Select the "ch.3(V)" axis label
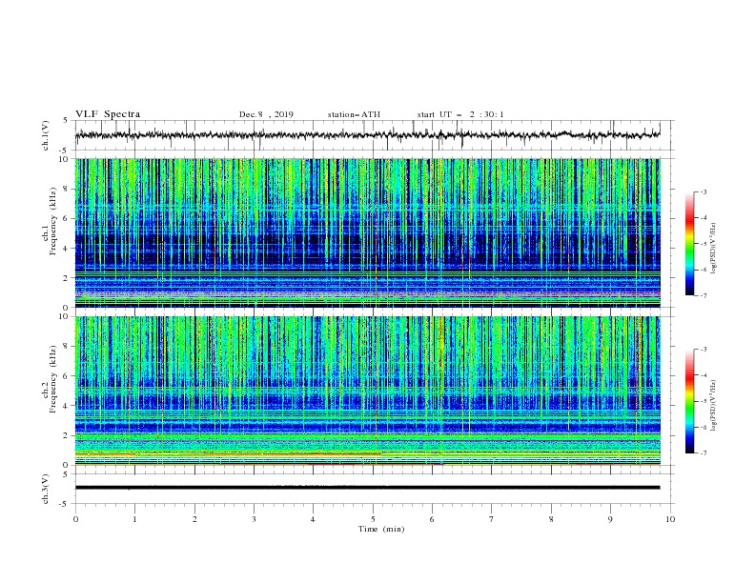This screenshot has height=583, width=755. coord(46,489)
